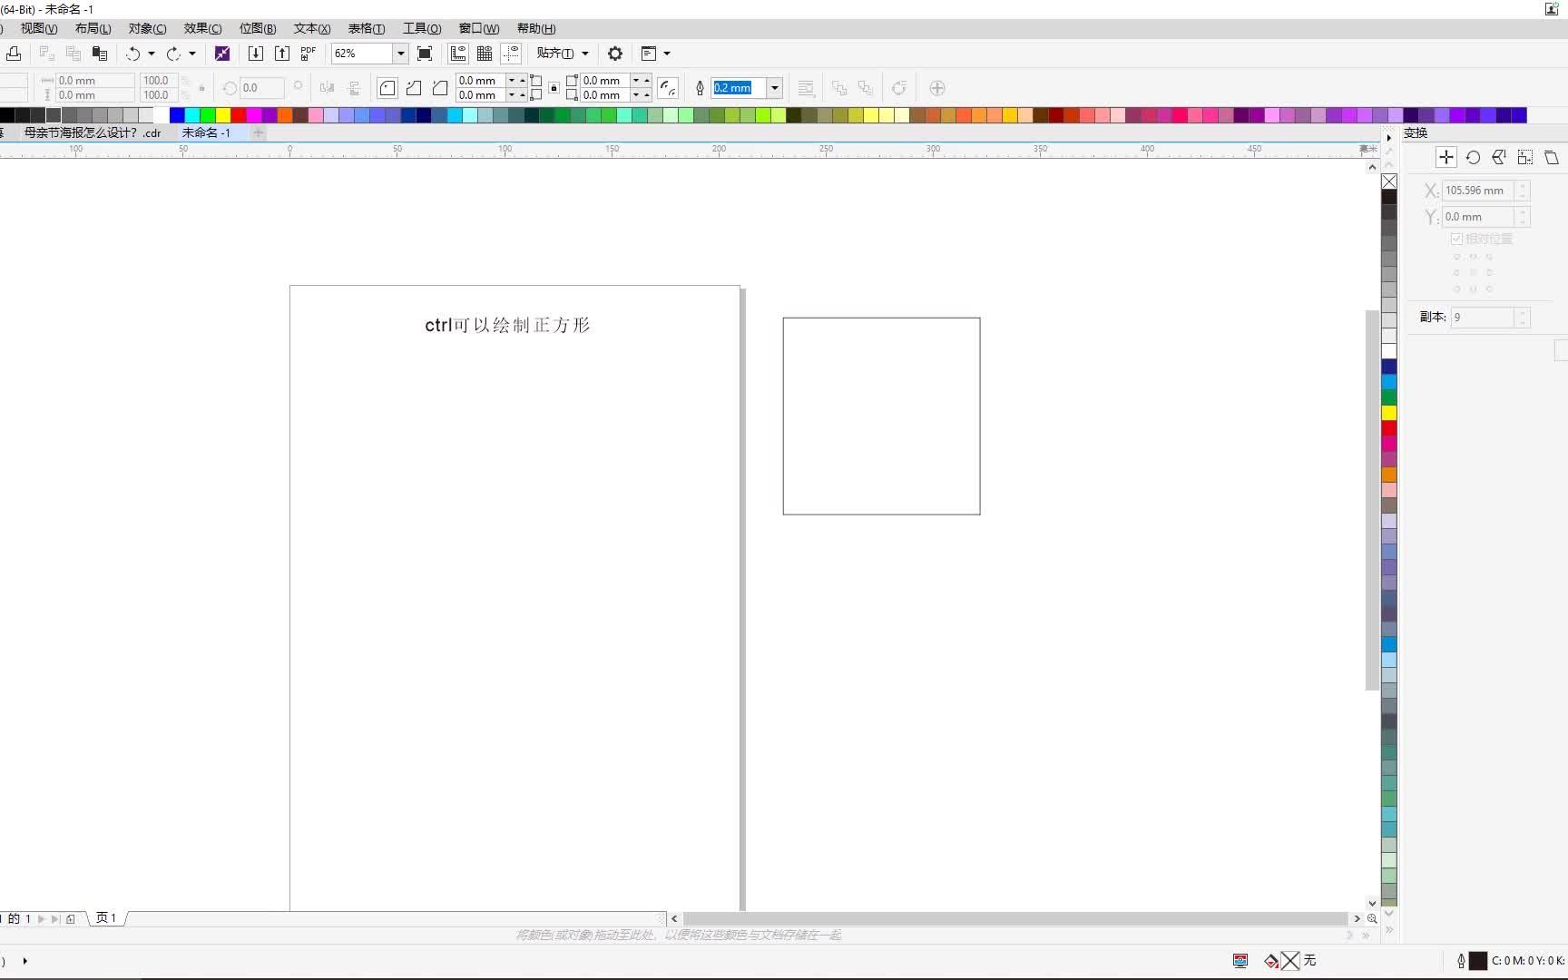Click the X position field 105.596 mm
Screen dimensions: 1568x980
click(x=1479, y=191)
